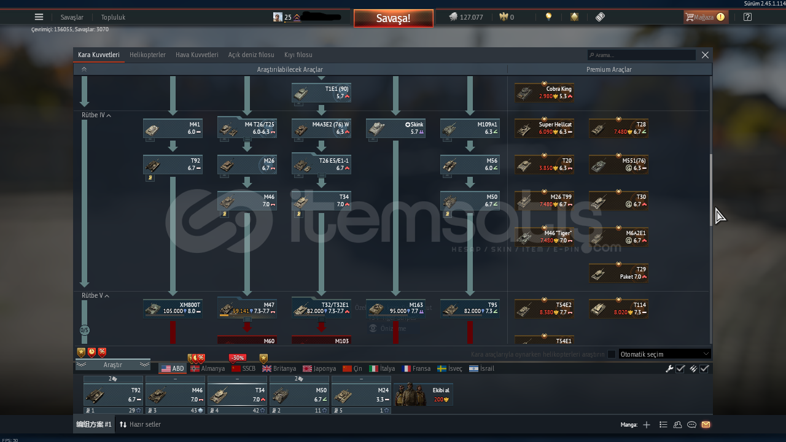The width and height of the screenshot is (786, 442).
Task: Click the Ekibi al recruit crew button
Action: click(x=423, y=395)
